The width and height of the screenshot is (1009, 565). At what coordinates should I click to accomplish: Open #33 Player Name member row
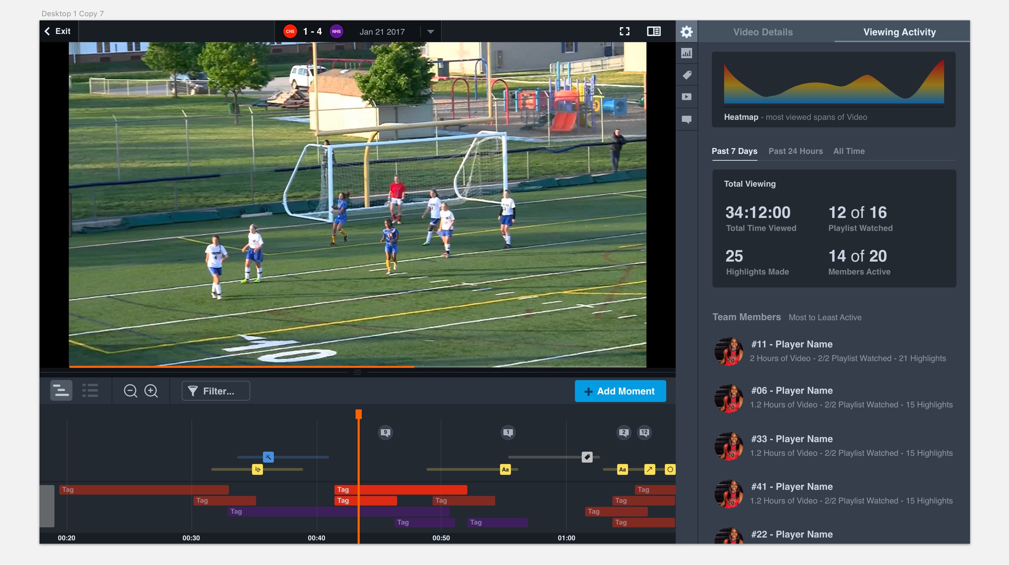[834, 446]
